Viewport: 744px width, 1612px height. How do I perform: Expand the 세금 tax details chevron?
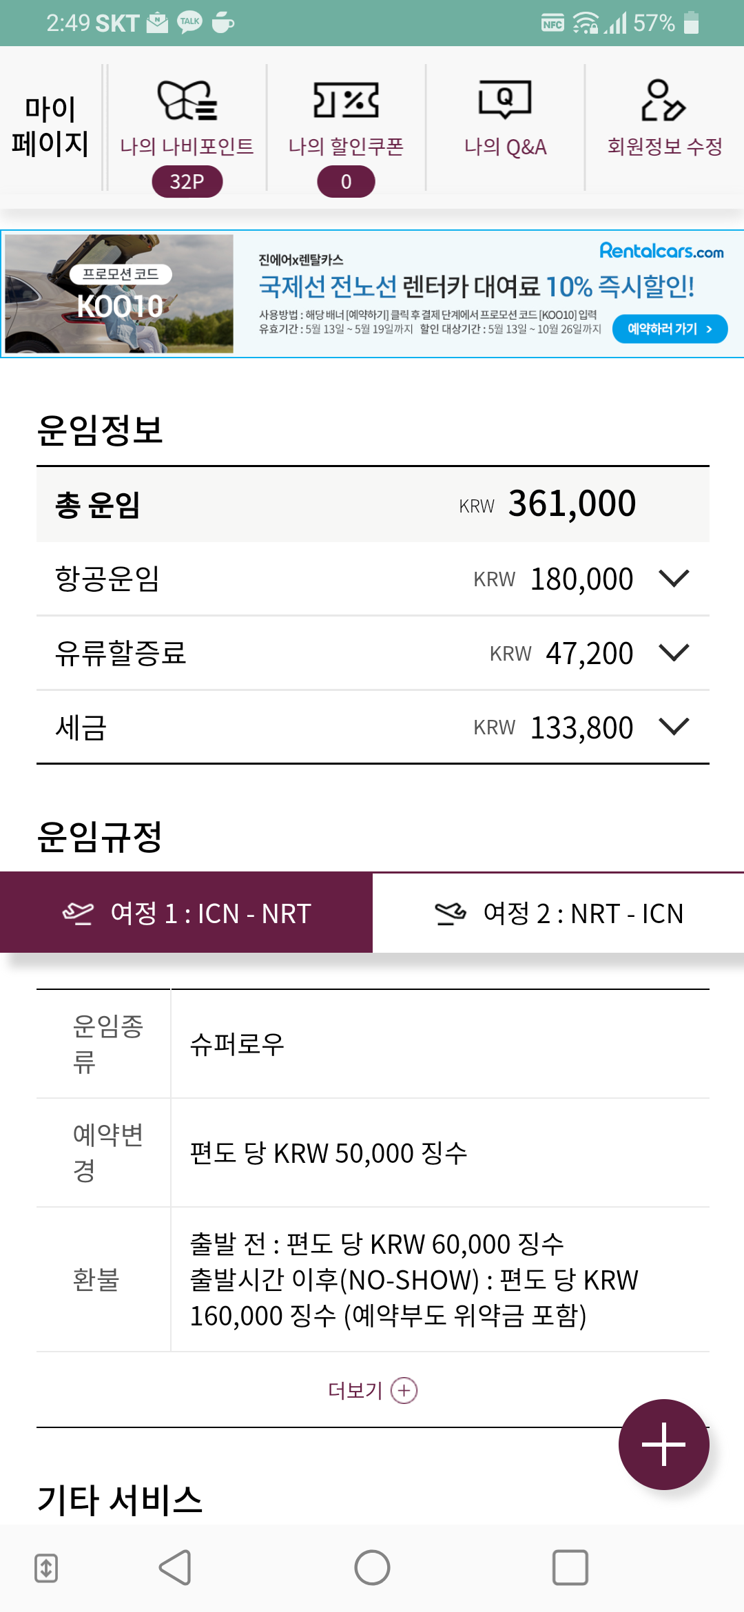pos(674,727)
